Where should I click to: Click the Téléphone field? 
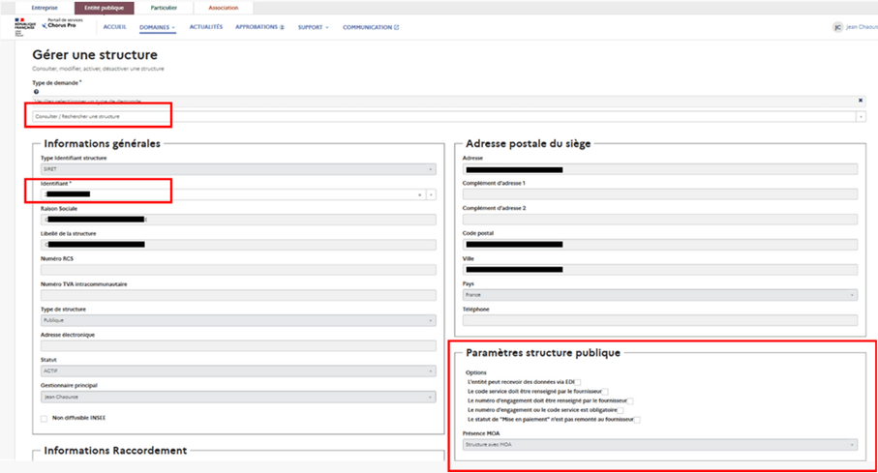(x=659, y=320)
